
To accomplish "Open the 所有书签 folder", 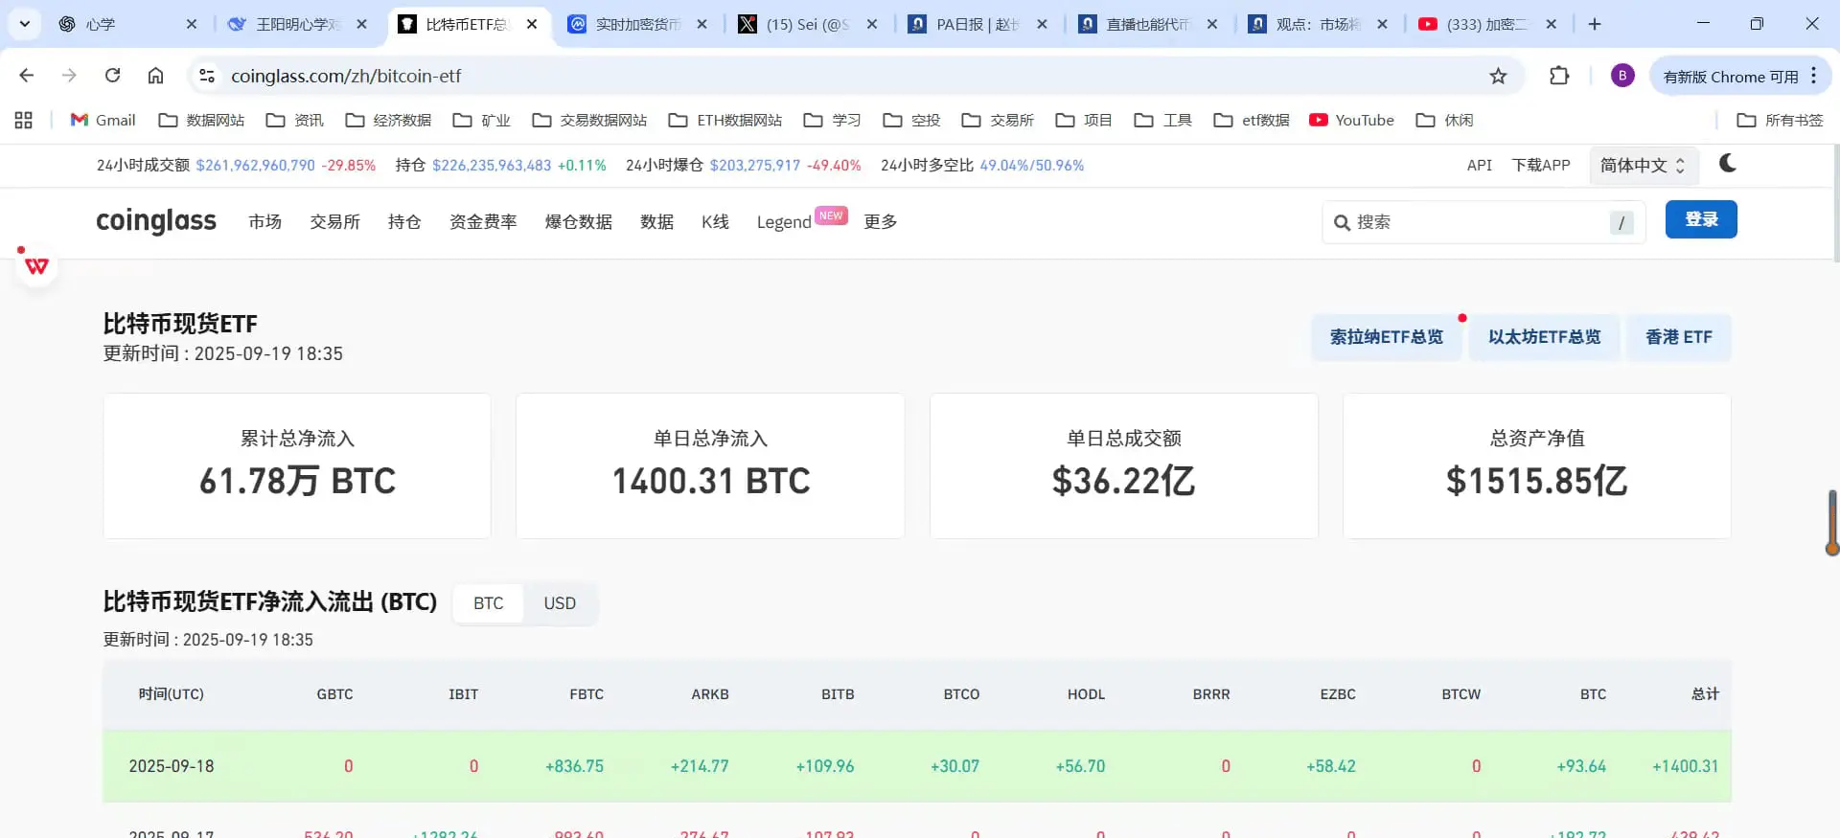I will point(1780,120).
